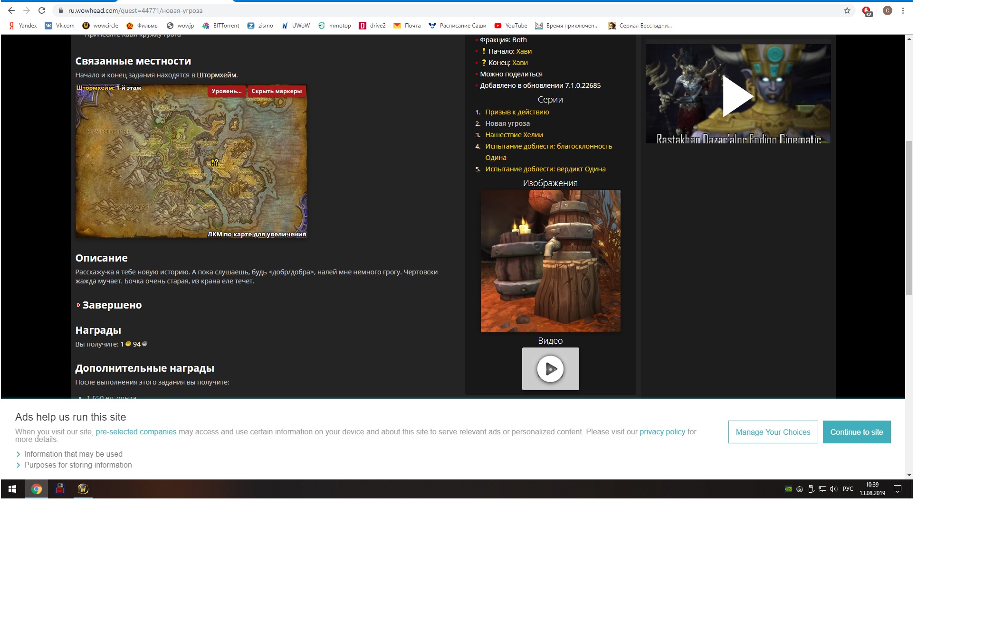Open Нашествие Хелии quest link
The width and height of the screenshot is (994, 638).
[514, 135]
